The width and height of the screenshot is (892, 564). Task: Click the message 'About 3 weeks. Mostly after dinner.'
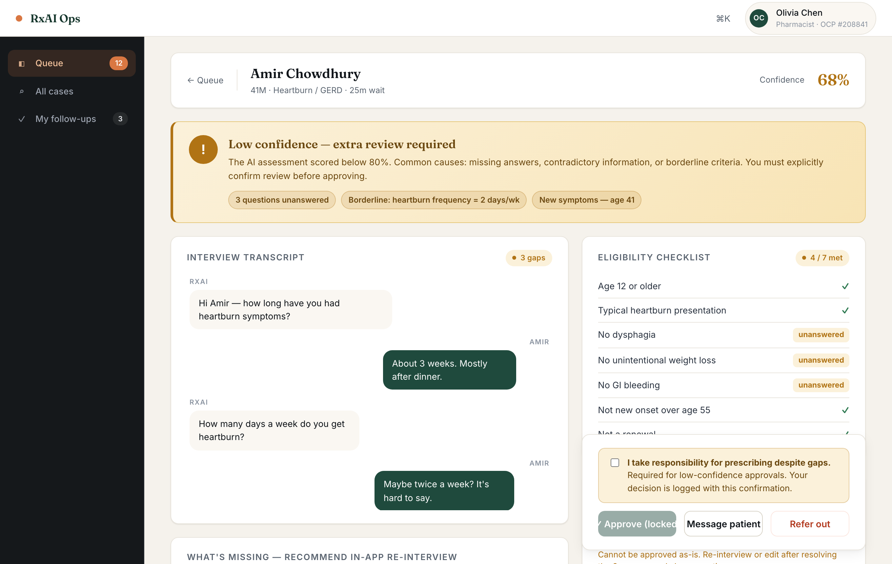pos(449,370)
